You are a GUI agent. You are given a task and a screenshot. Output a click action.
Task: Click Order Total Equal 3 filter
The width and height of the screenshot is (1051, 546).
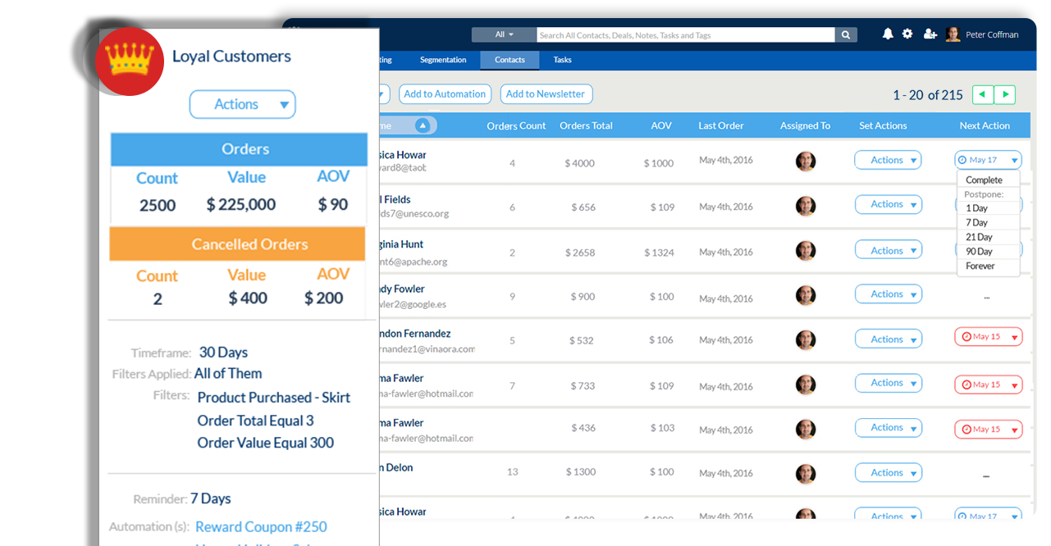[255, 421]
